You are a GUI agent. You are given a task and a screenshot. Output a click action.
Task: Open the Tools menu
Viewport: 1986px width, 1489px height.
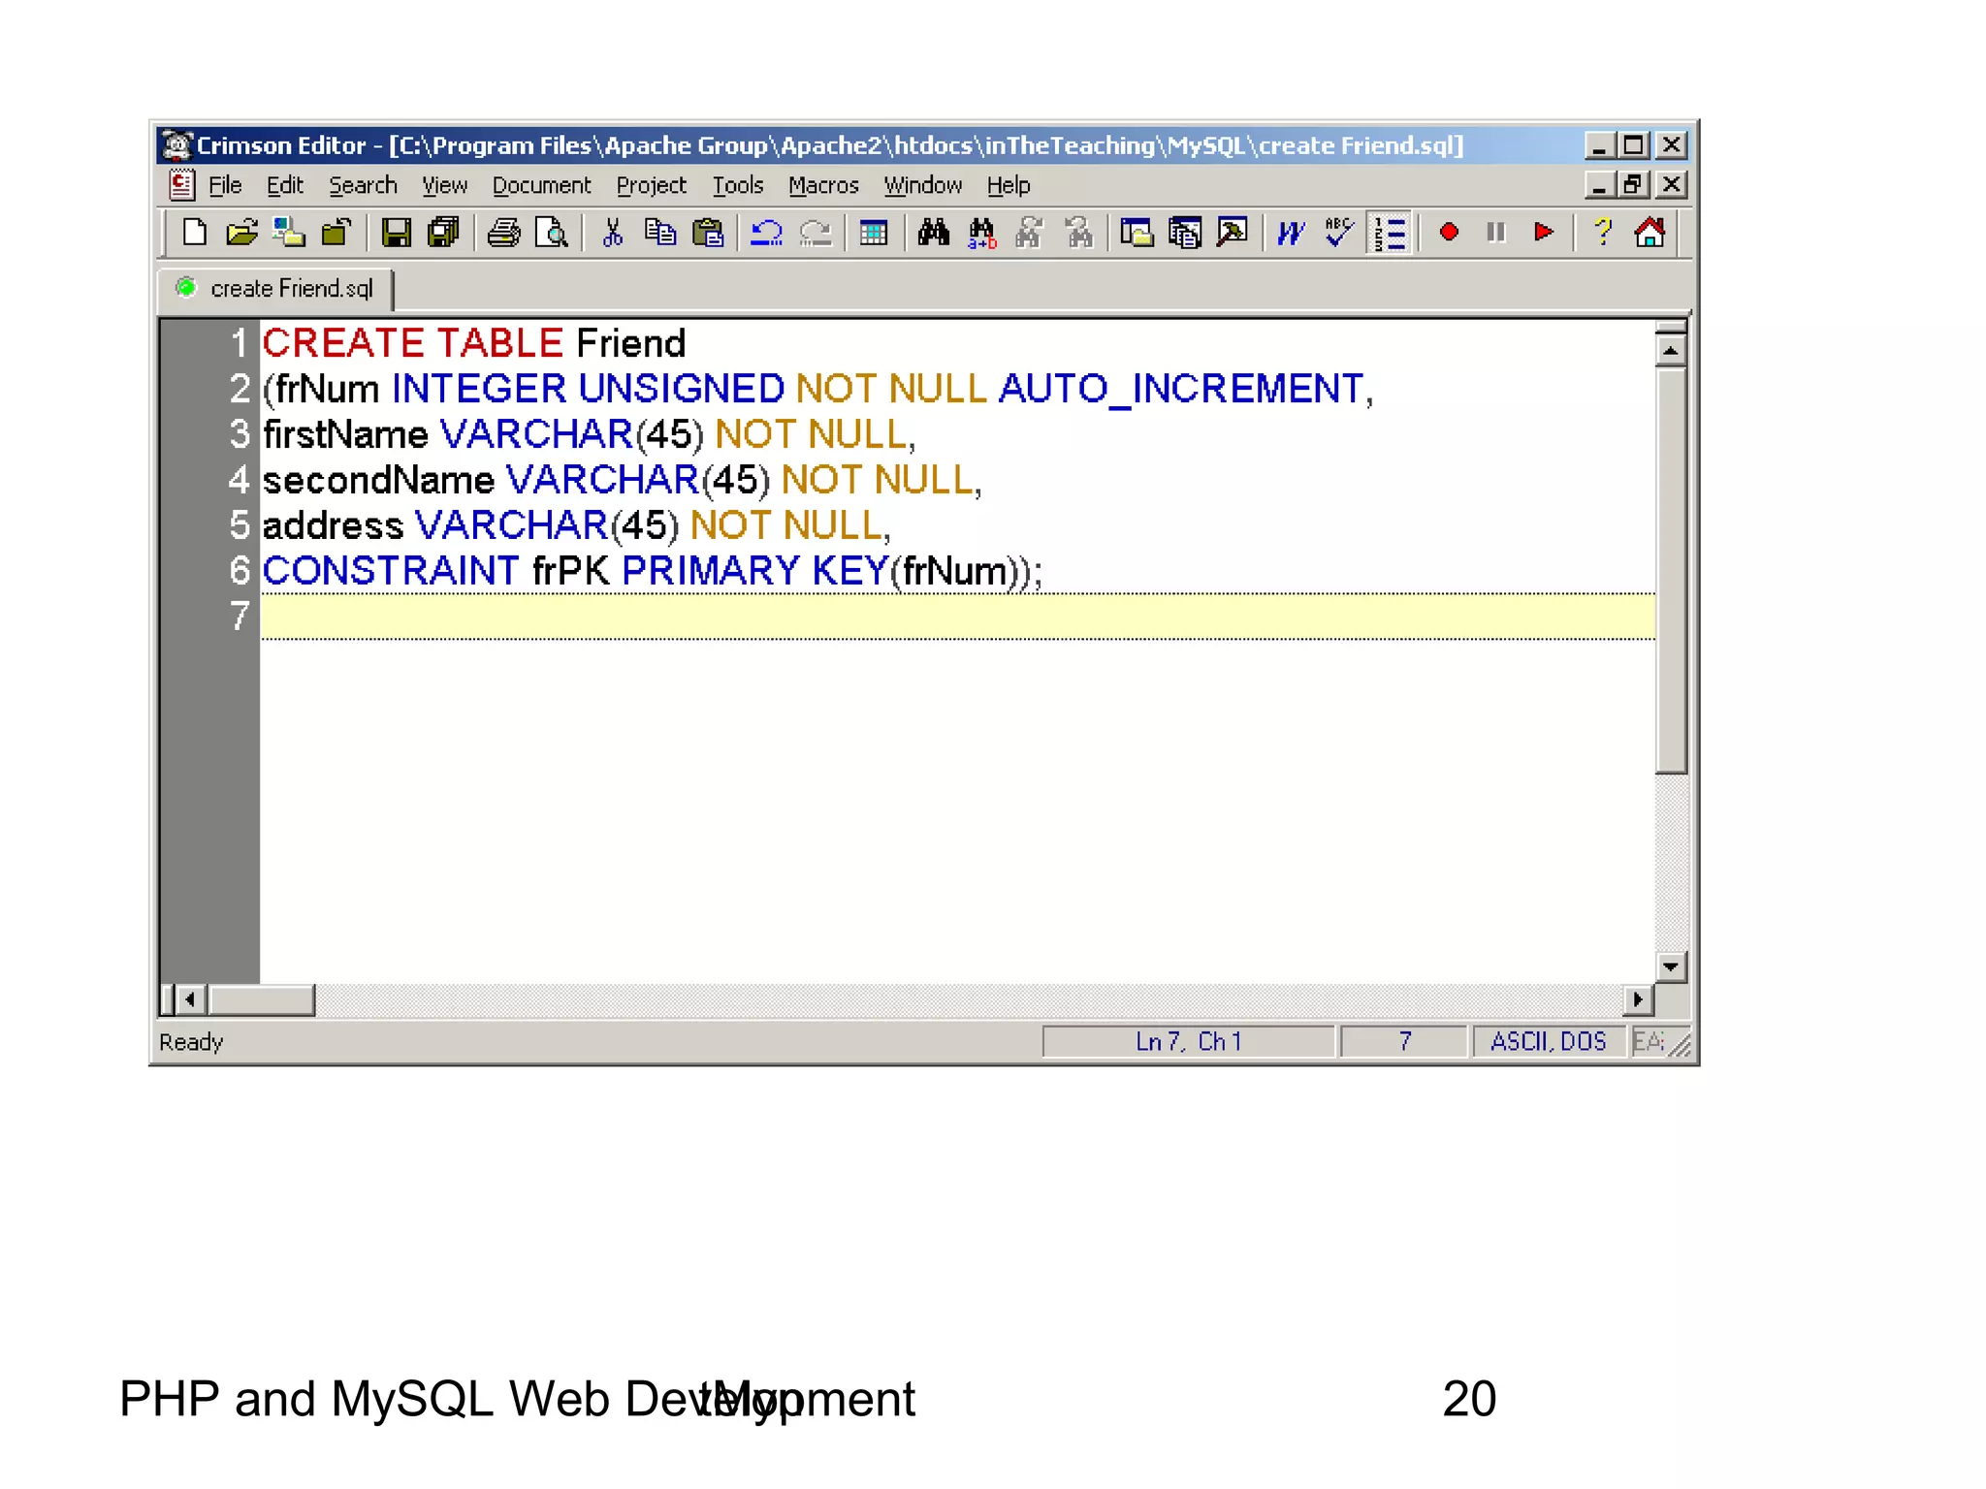738,185
